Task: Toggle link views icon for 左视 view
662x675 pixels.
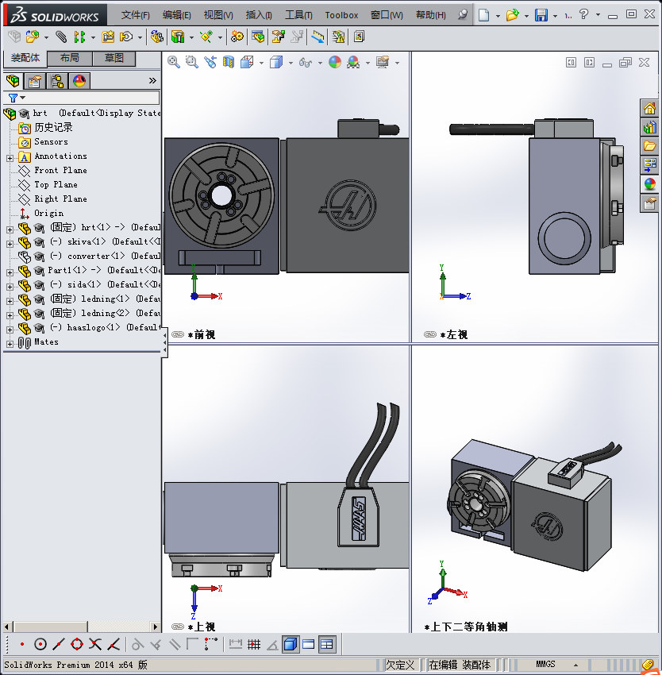Action: point(430,334)
